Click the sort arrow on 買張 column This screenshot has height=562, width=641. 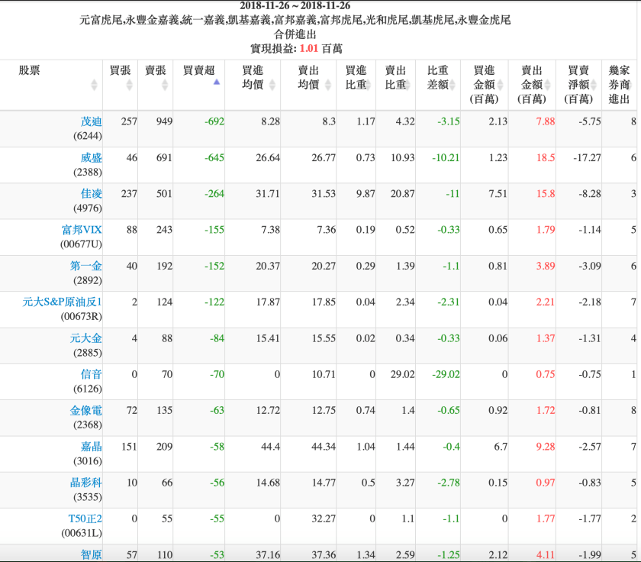pos(130,84)
